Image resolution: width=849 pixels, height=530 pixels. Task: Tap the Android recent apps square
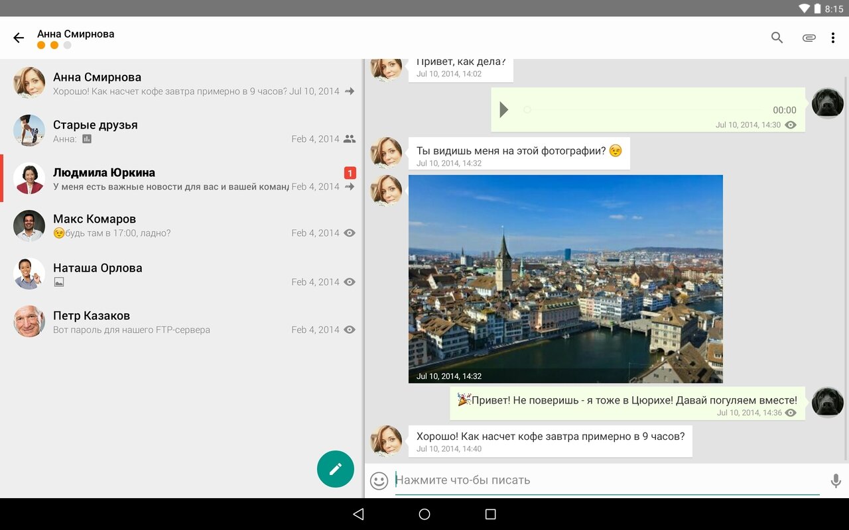tap(490, 514)
